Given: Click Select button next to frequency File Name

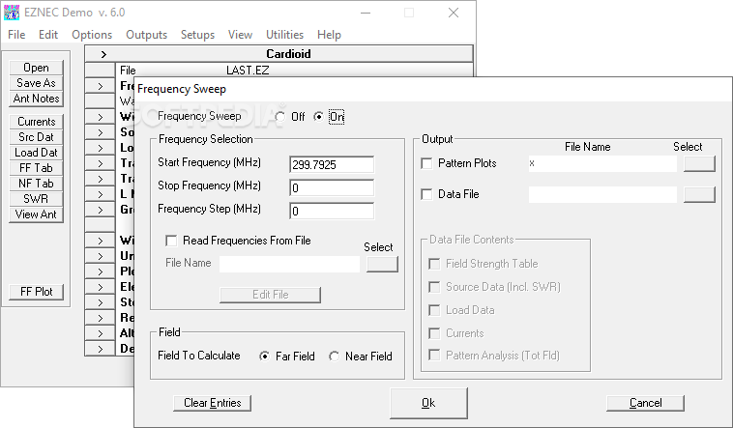Looking at the screenshot, I should click(x=382, y=264).
